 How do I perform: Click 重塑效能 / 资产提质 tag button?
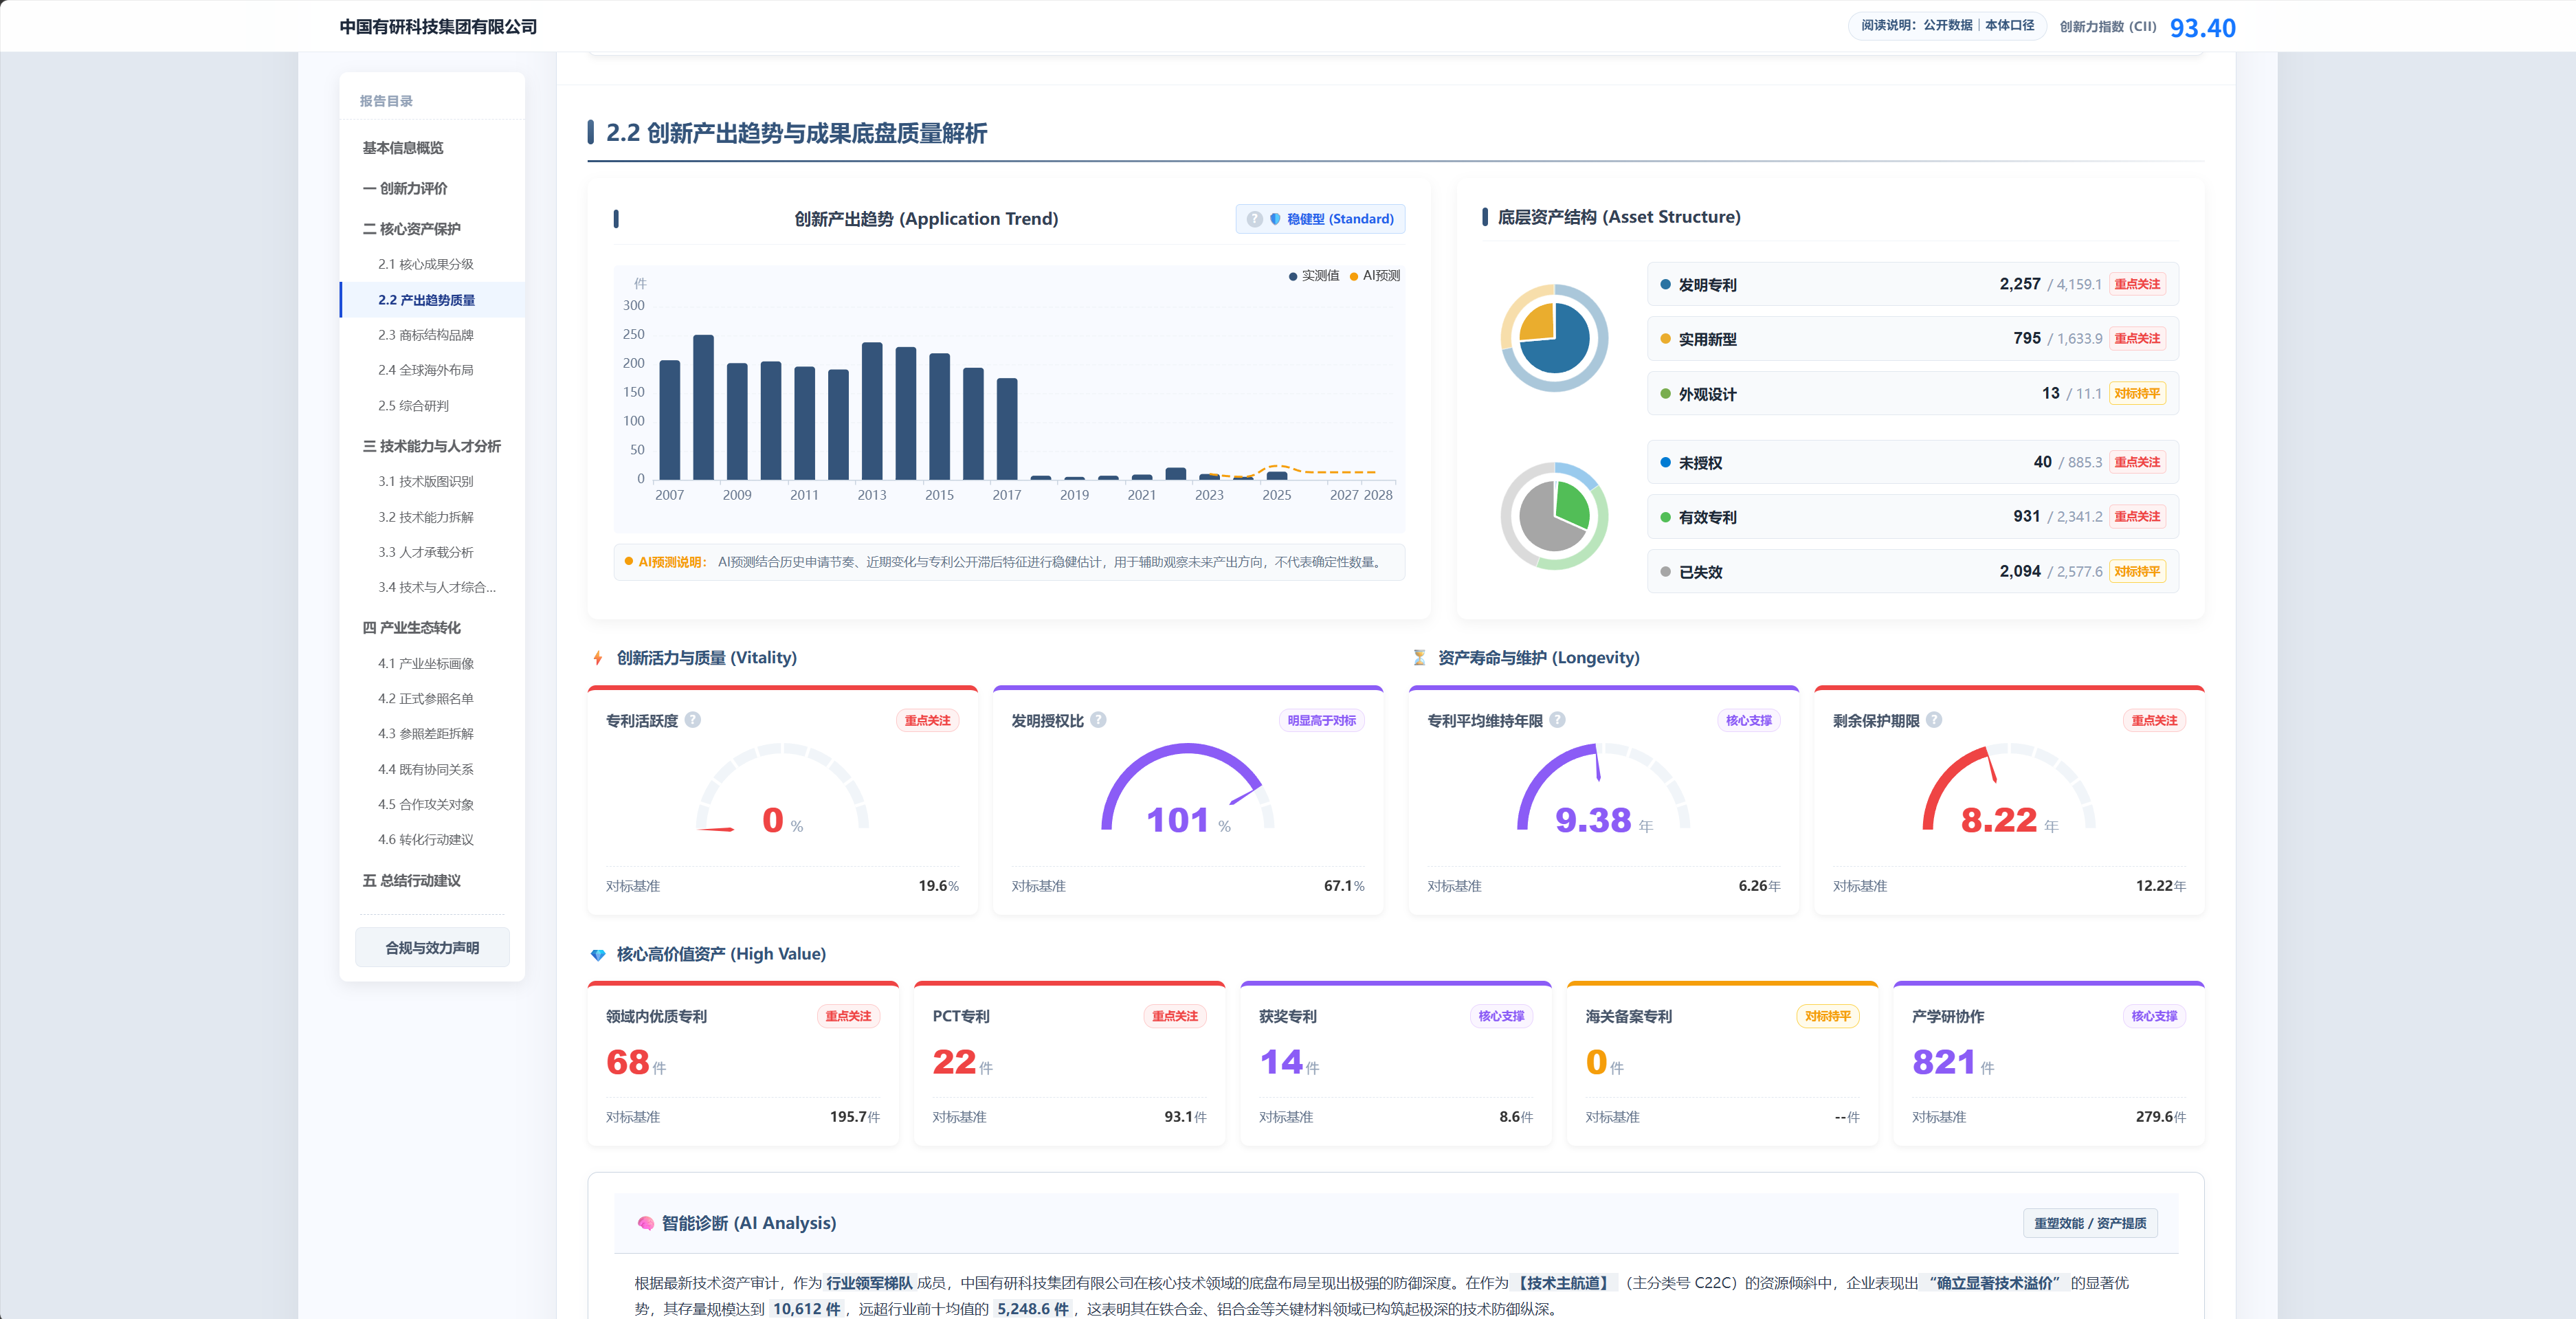click(x=2090, y=1223)
